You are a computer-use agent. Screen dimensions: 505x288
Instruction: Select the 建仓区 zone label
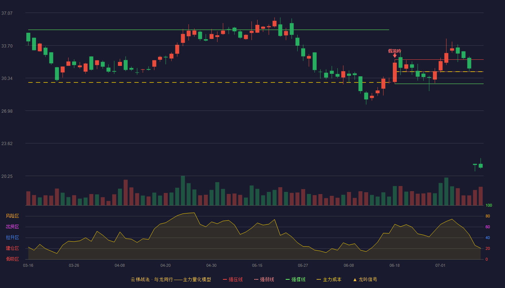click(13, 248)
